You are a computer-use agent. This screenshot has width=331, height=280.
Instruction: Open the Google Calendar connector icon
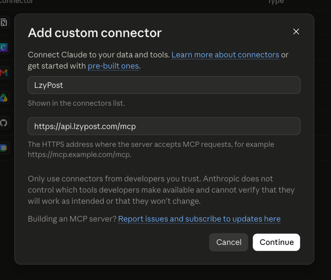(x=4, y=148)
